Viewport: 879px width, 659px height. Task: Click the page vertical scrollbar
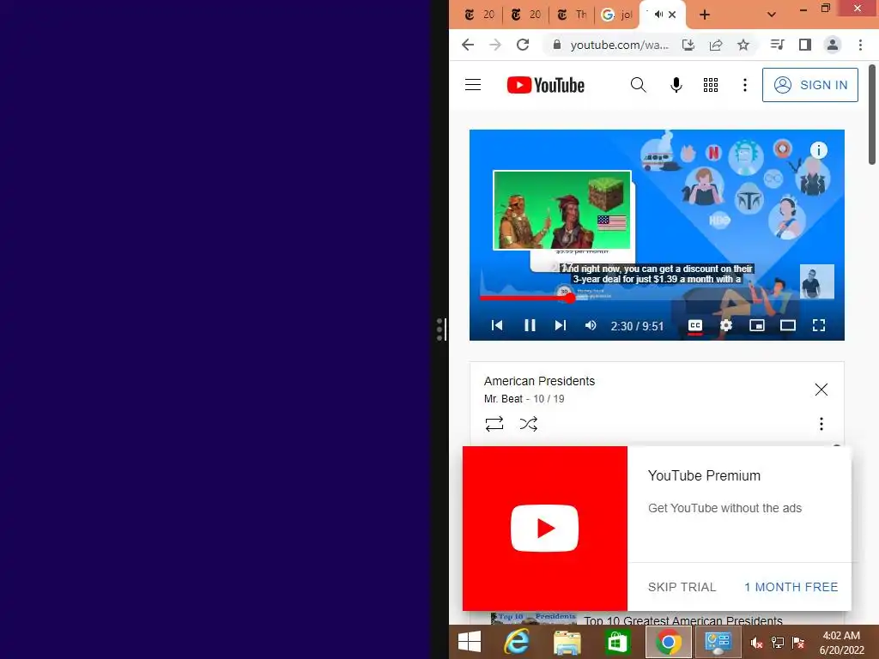pos(872,115)
